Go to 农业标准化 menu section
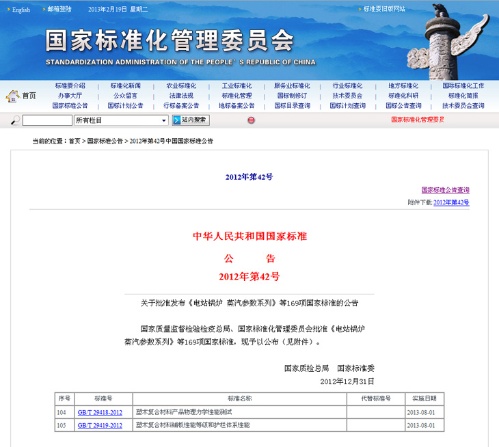This screenshot has width=499, height=447. (x=181, y=86)
